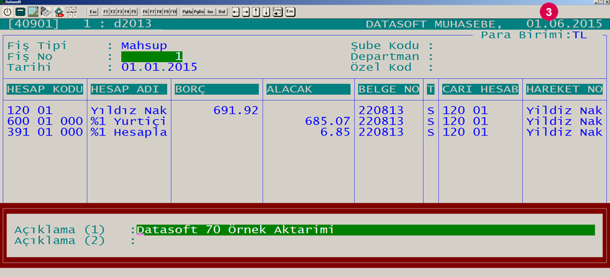Click the F4 toolbar key

[x=126, y=12]
